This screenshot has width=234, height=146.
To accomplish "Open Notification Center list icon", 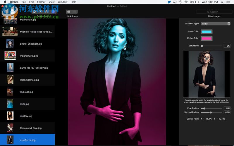I will pos(228,2).
